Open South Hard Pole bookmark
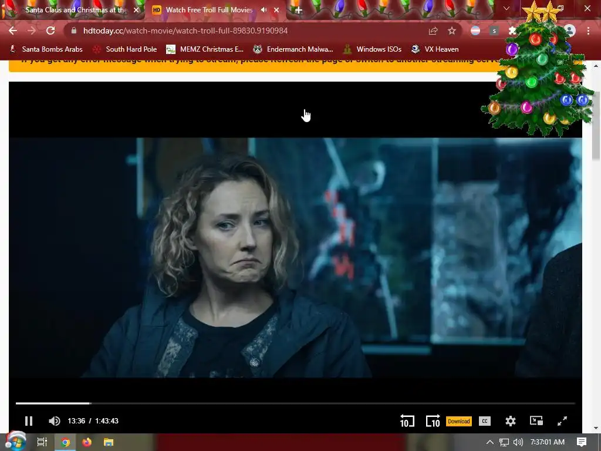Image resolution: width=601 pixels, height=451 pixels. pyautogui.click(x=125, y=49)
